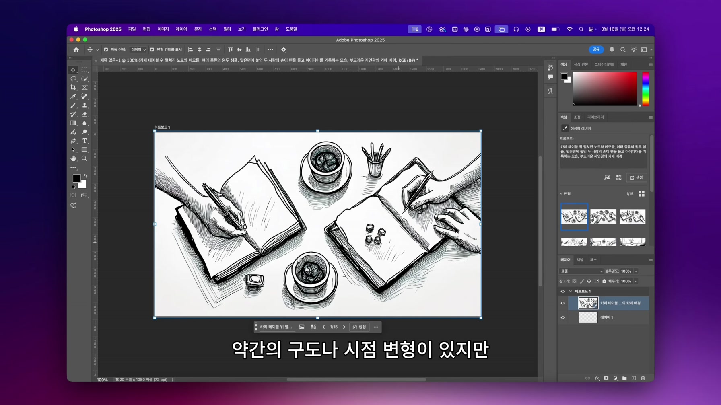Add layer style with fx icon
The height and width of the screenshot is (405, 721).
click(x=597, y=378)
